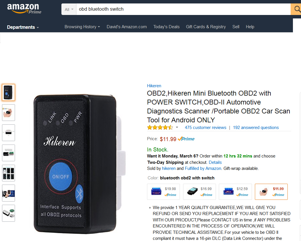Open the All search category dropdown

pos(69,9)
